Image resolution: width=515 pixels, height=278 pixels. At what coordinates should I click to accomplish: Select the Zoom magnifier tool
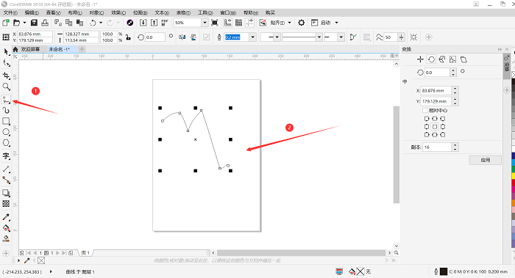[6, 87]
